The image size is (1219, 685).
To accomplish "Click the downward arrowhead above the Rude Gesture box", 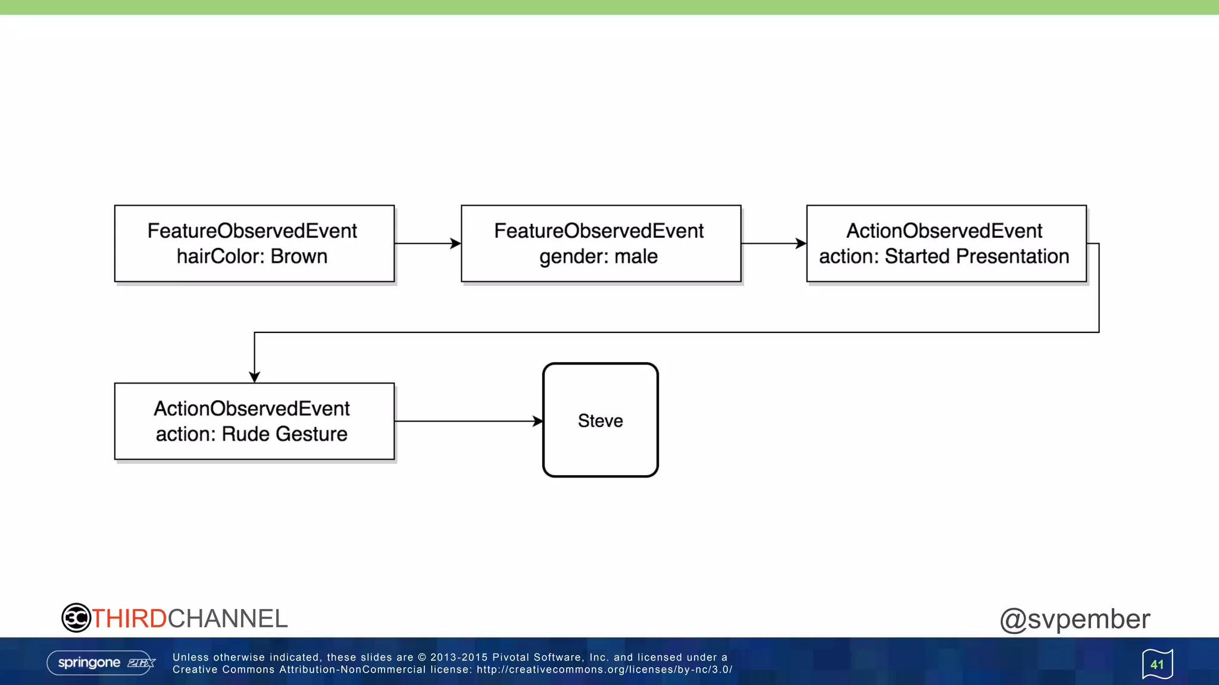I will pyautogui.click(x=255, y=377).
